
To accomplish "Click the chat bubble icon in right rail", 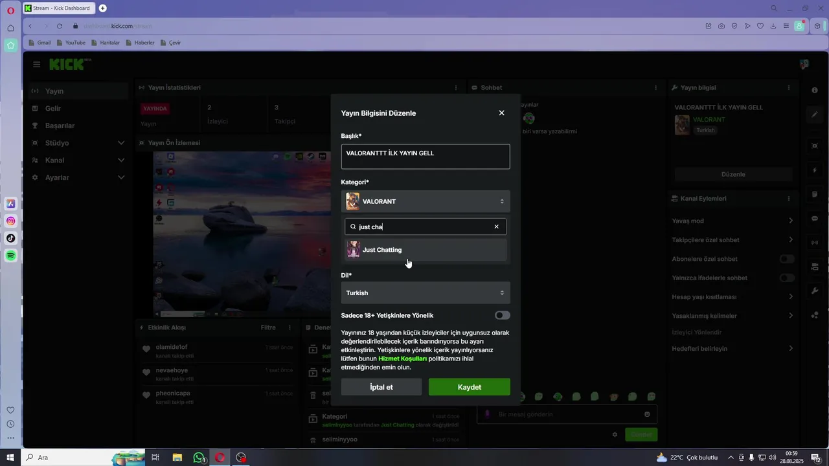I will [815, 219].
